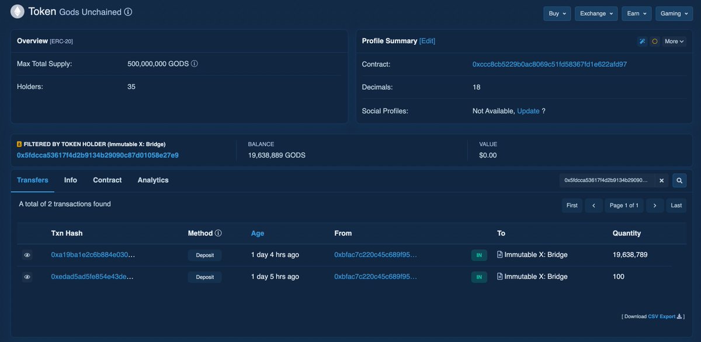The width and height of the screenshot is (701, 342).
Task: Click Immutable X: Bridge in 19,638,789 row
Action: click(536, 255)
